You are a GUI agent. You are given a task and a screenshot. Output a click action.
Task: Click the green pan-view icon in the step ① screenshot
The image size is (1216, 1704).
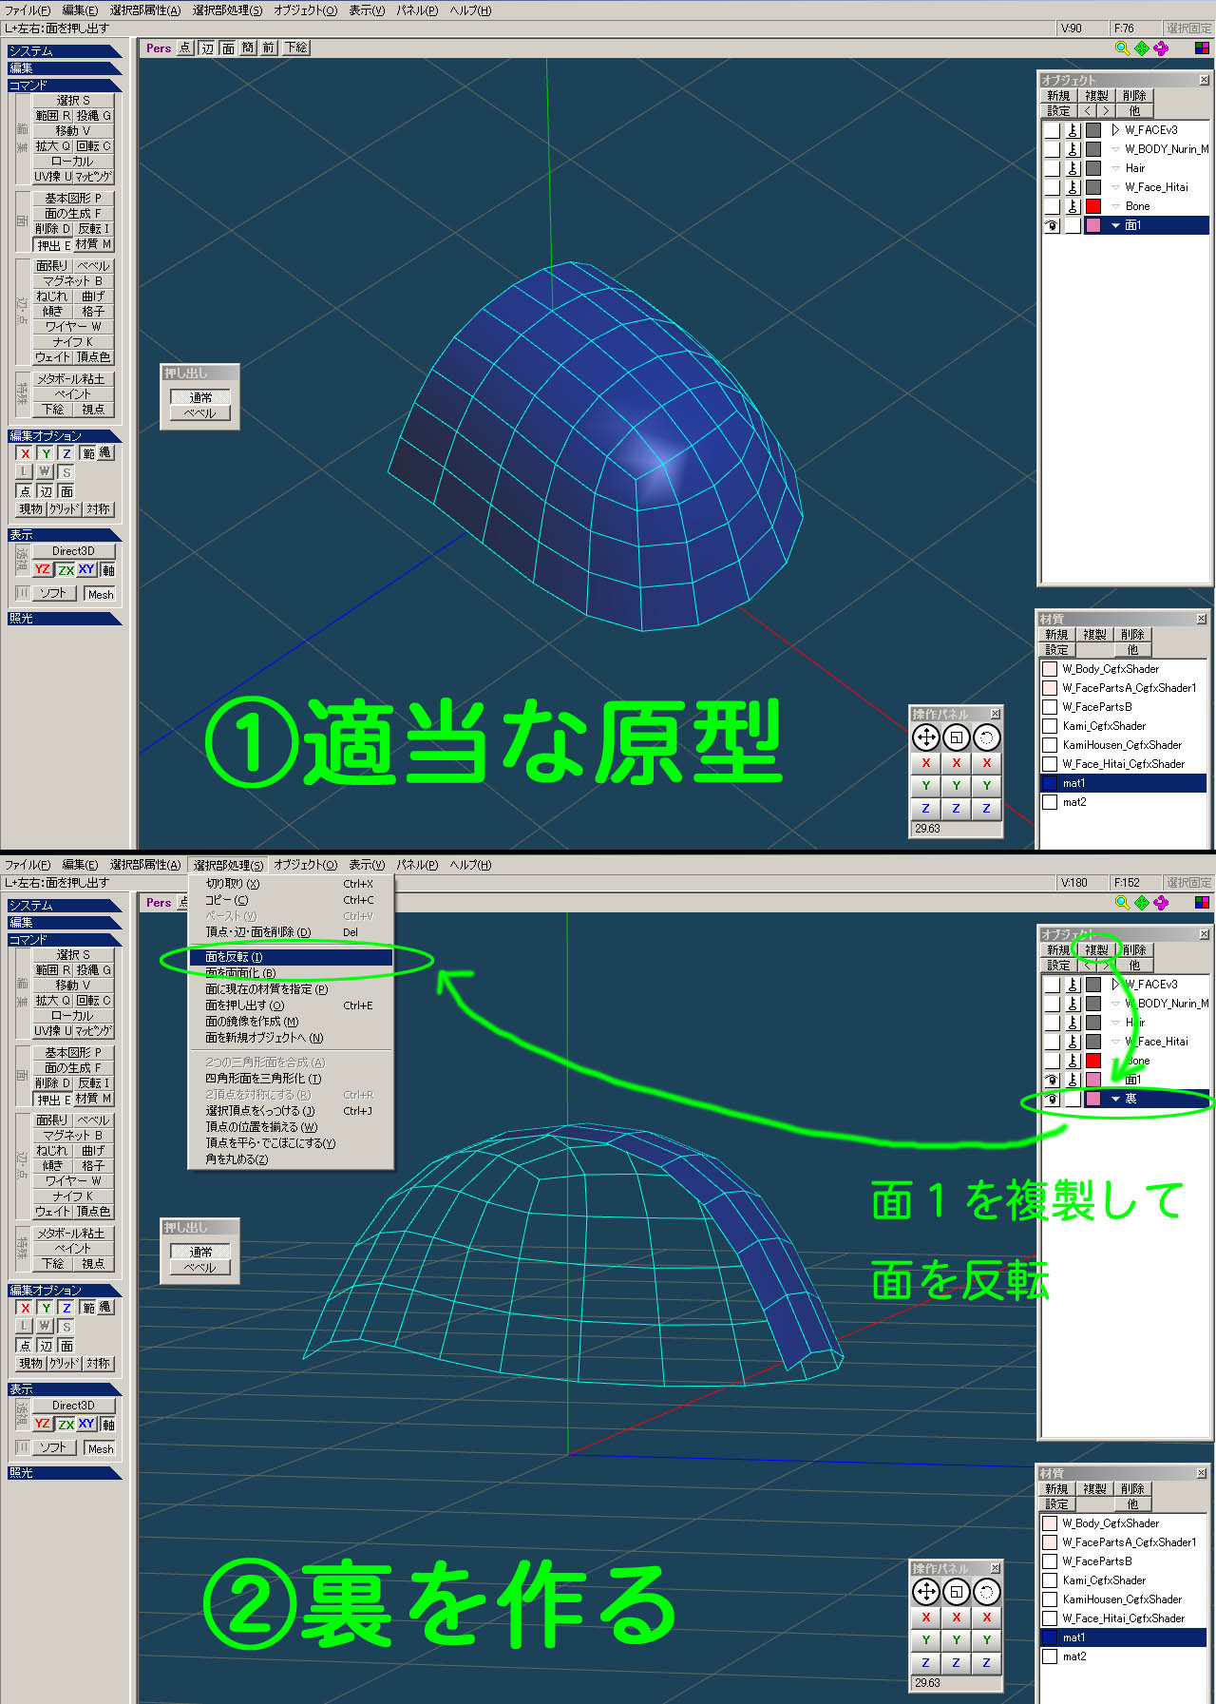coord(1141,48)
